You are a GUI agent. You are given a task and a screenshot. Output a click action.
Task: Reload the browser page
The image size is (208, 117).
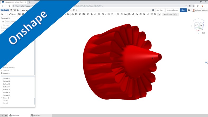coord(9,6)
